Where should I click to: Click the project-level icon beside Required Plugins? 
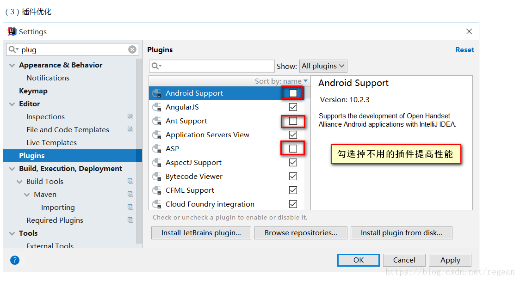130,220
